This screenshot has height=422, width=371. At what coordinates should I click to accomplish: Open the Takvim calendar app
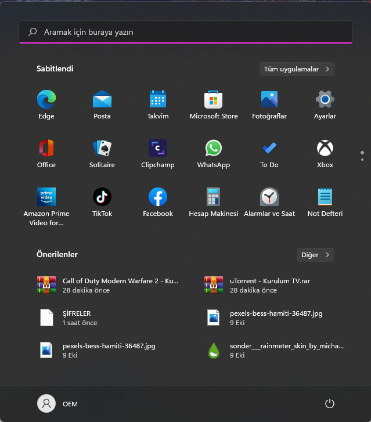pos(158,104)
